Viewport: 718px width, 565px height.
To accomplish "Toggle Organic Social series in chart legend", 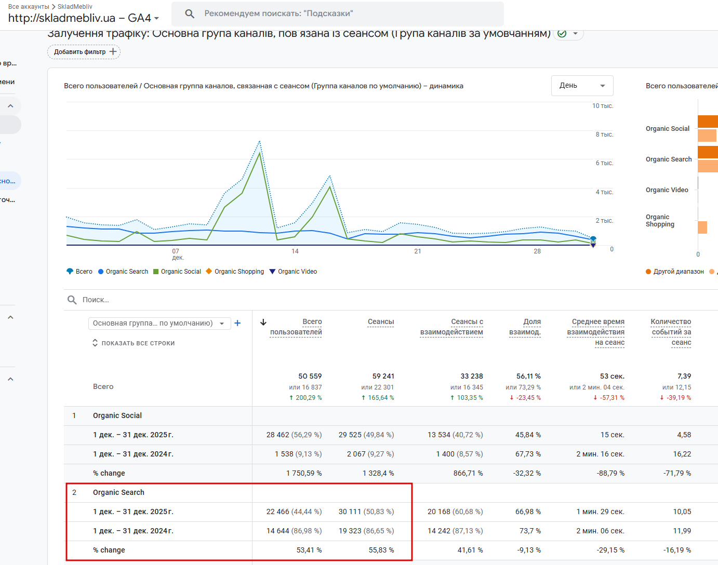I will tap(177, 272).
